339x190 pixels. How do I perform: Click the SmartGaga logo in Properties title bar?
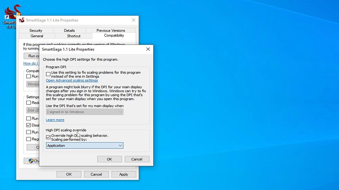(22, 20)
